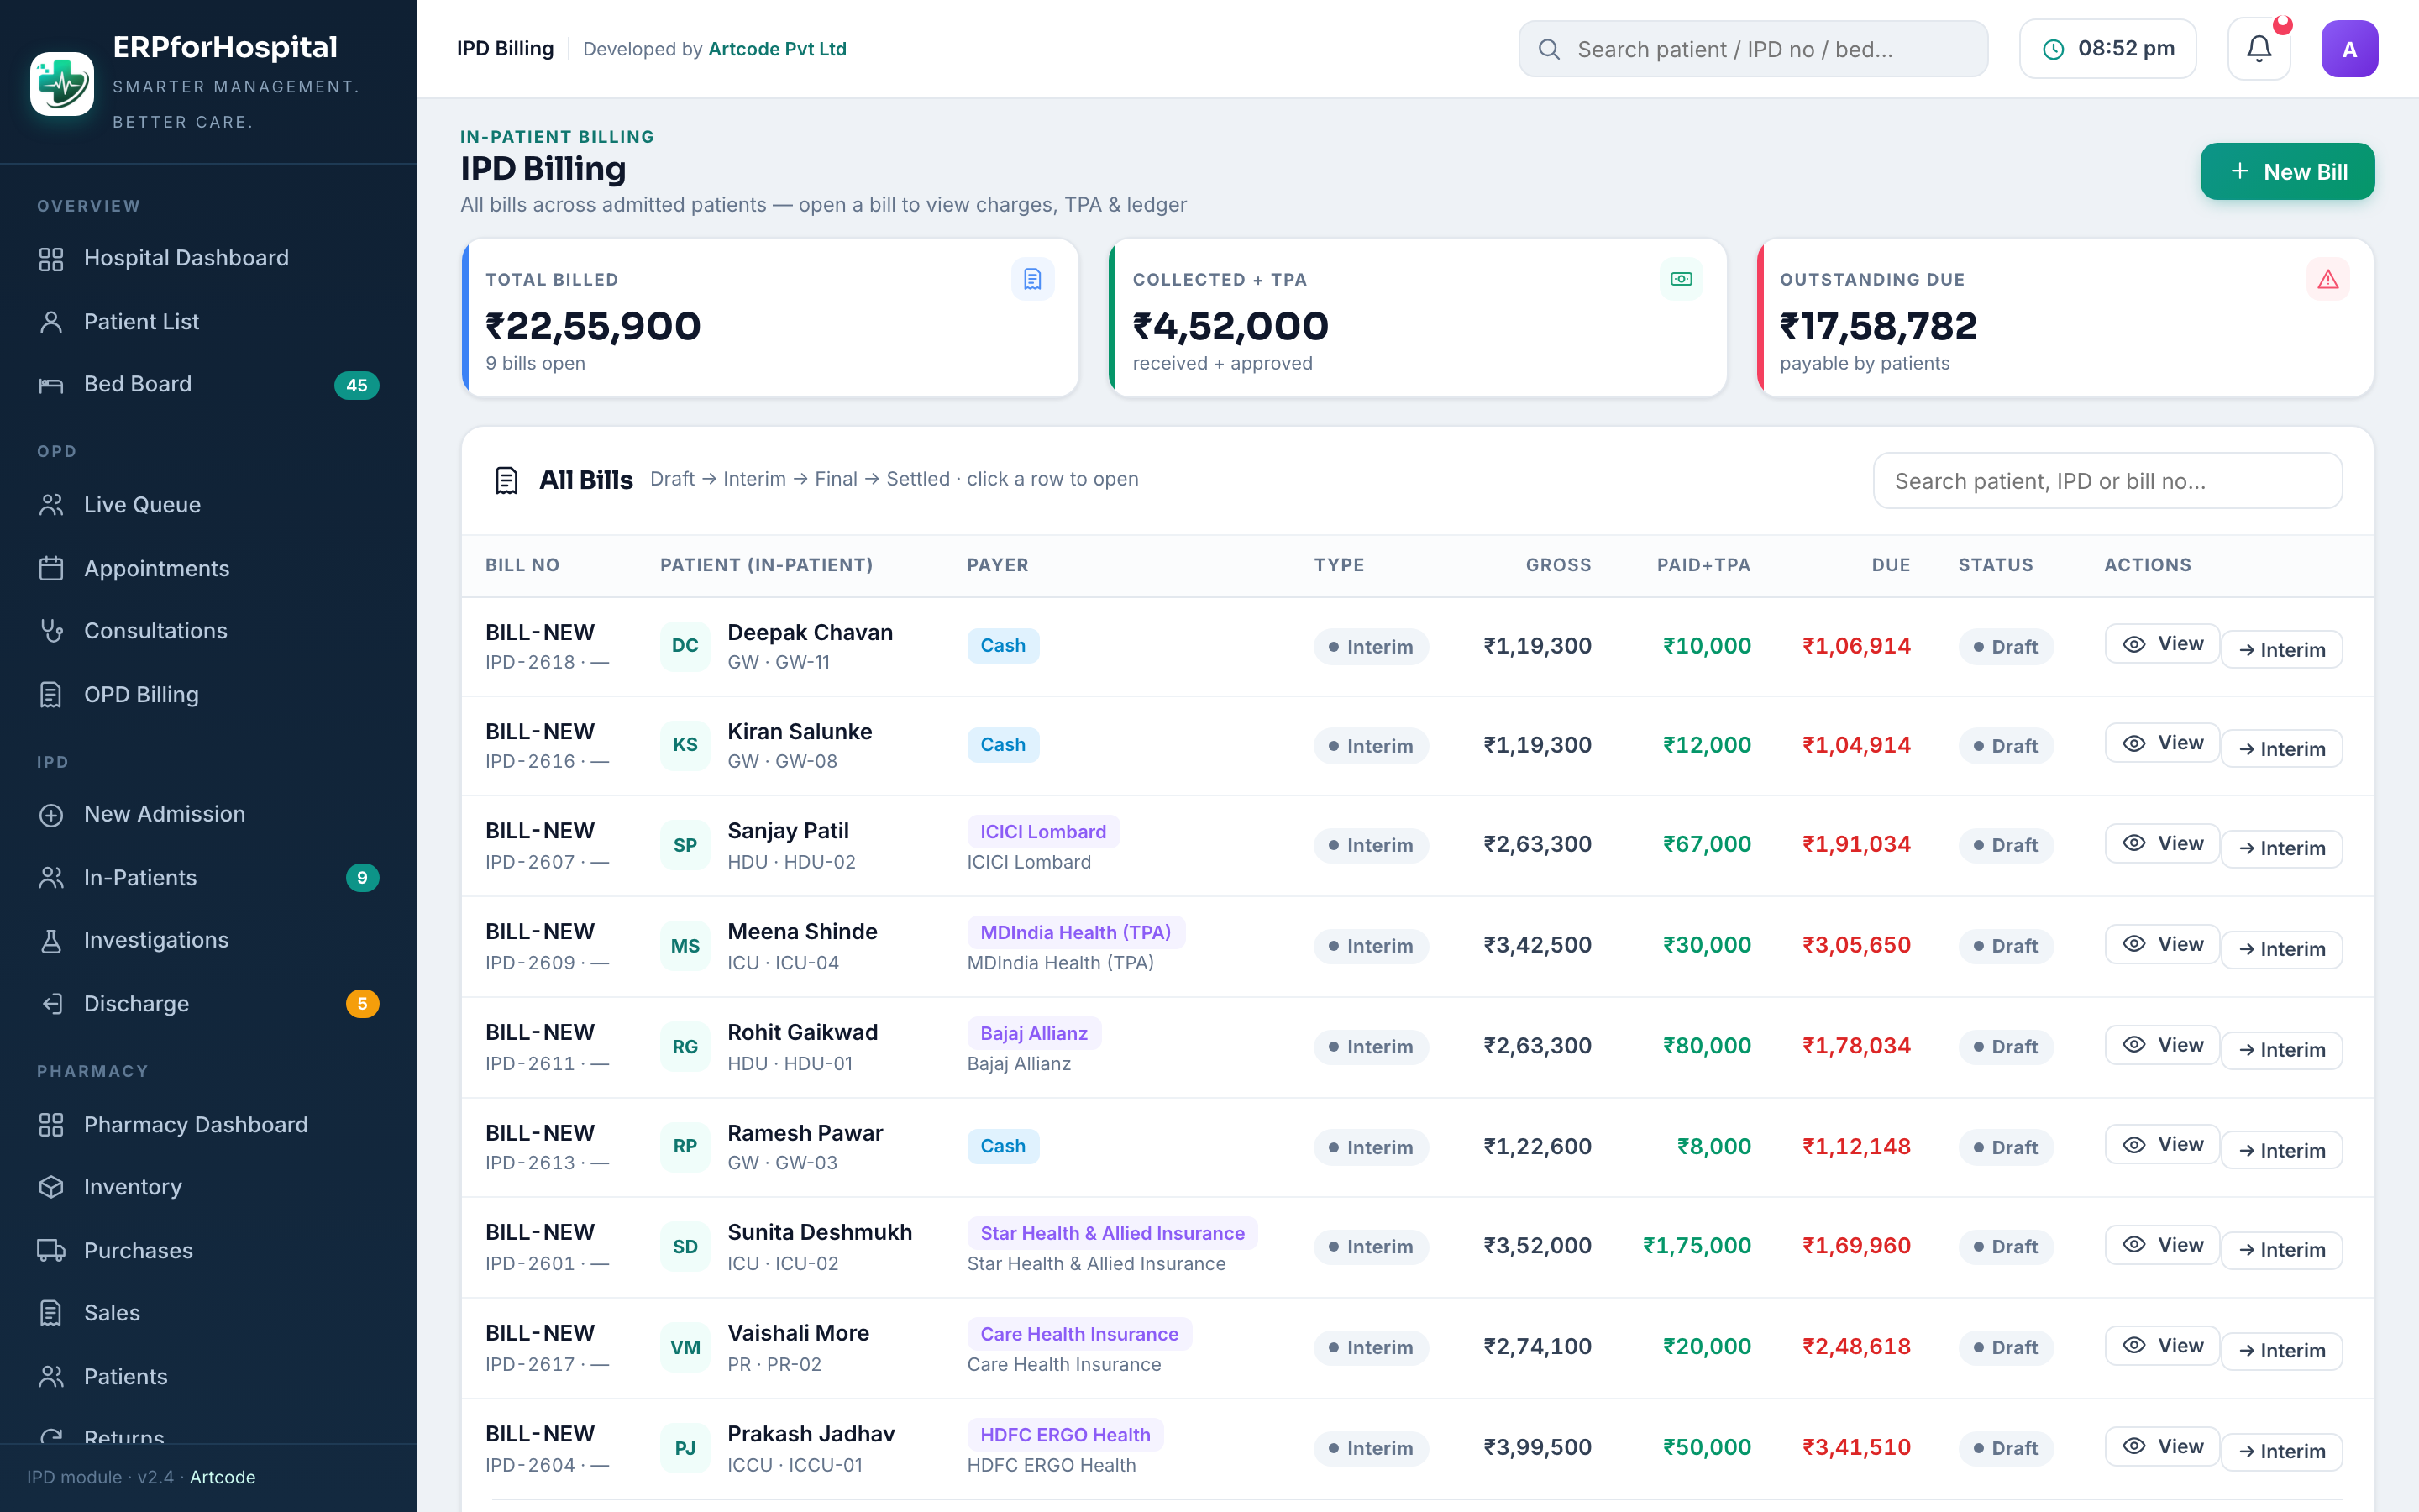This screenshot has height=1512, width=2419.
Task: Open Appointments in the sidebar
Action: (x=208, y=568)
